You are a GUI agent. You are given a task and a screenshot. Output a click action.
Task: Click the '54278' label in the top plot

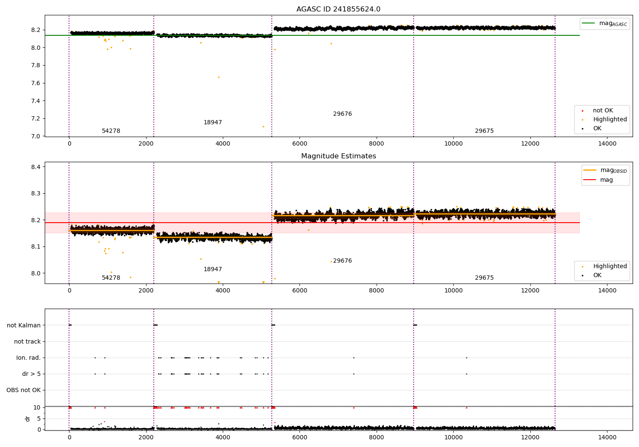111,131
